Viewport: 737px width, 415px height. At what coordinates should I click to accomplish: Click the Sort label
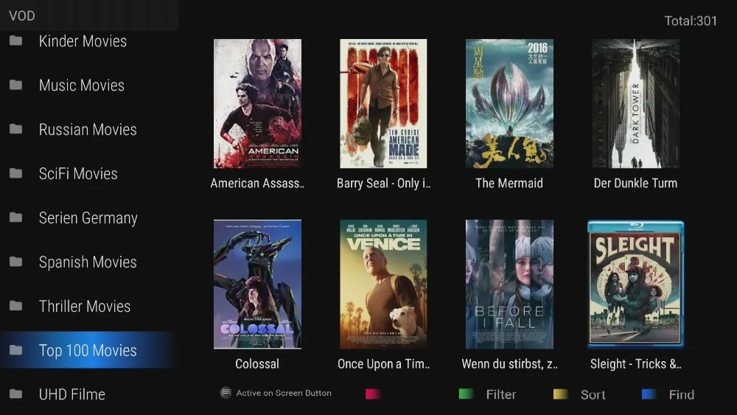coord(593,394)
